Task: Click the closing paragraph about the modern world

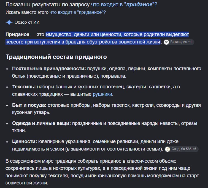Action: (102, 172)
